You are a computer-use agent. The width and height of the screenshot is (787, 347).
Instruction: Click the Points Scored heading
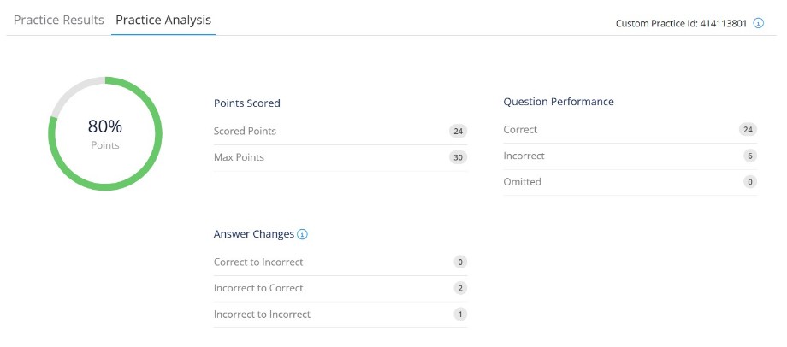click(247, 103)
